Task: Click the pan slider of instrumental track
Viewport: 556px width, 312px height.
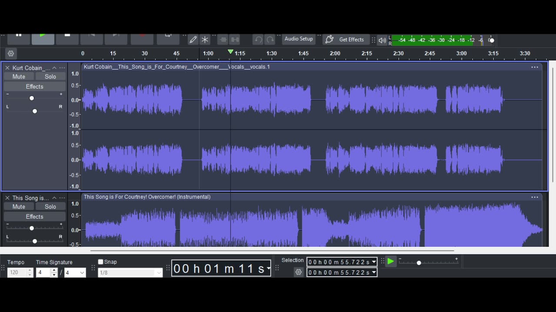Action: click(x=35, y=241)
